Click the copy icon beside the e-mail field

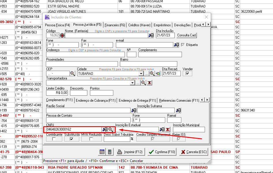pyautogui.click(x=176, y=45)
